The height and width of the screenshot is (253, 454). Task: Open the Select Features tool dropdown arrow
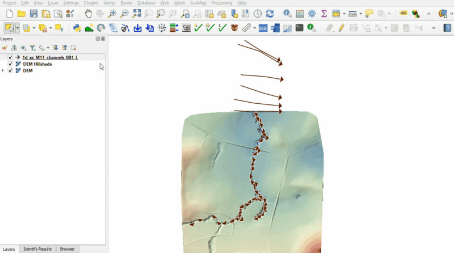click(x=18, y=27)
